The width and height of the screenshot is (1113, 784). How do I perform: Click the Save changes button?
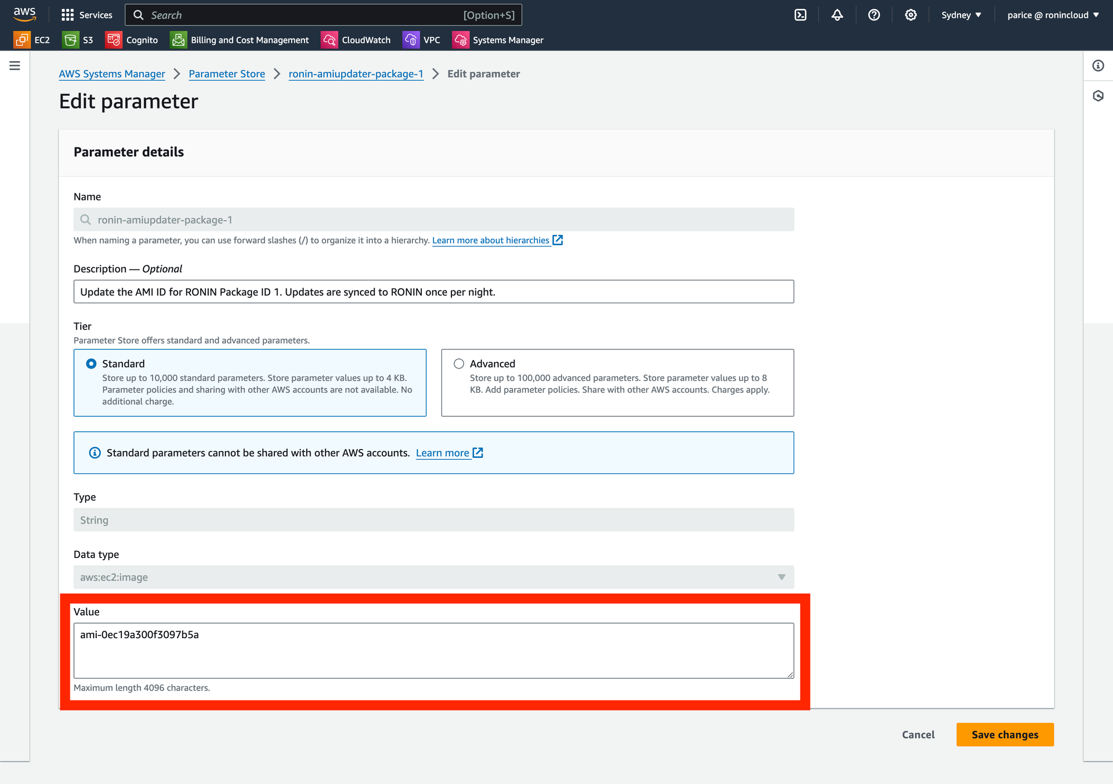coord(1004,734)
